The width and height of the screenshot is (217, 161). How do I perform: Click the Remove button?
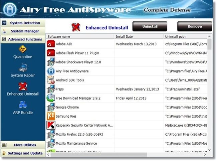click(x=195, y=26)
